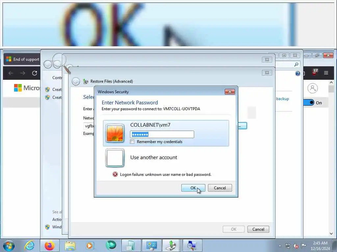The width and height of the screenshot is (337, 252).
Task: Click the Browse button behind the dialog
Action: (242, 126)
